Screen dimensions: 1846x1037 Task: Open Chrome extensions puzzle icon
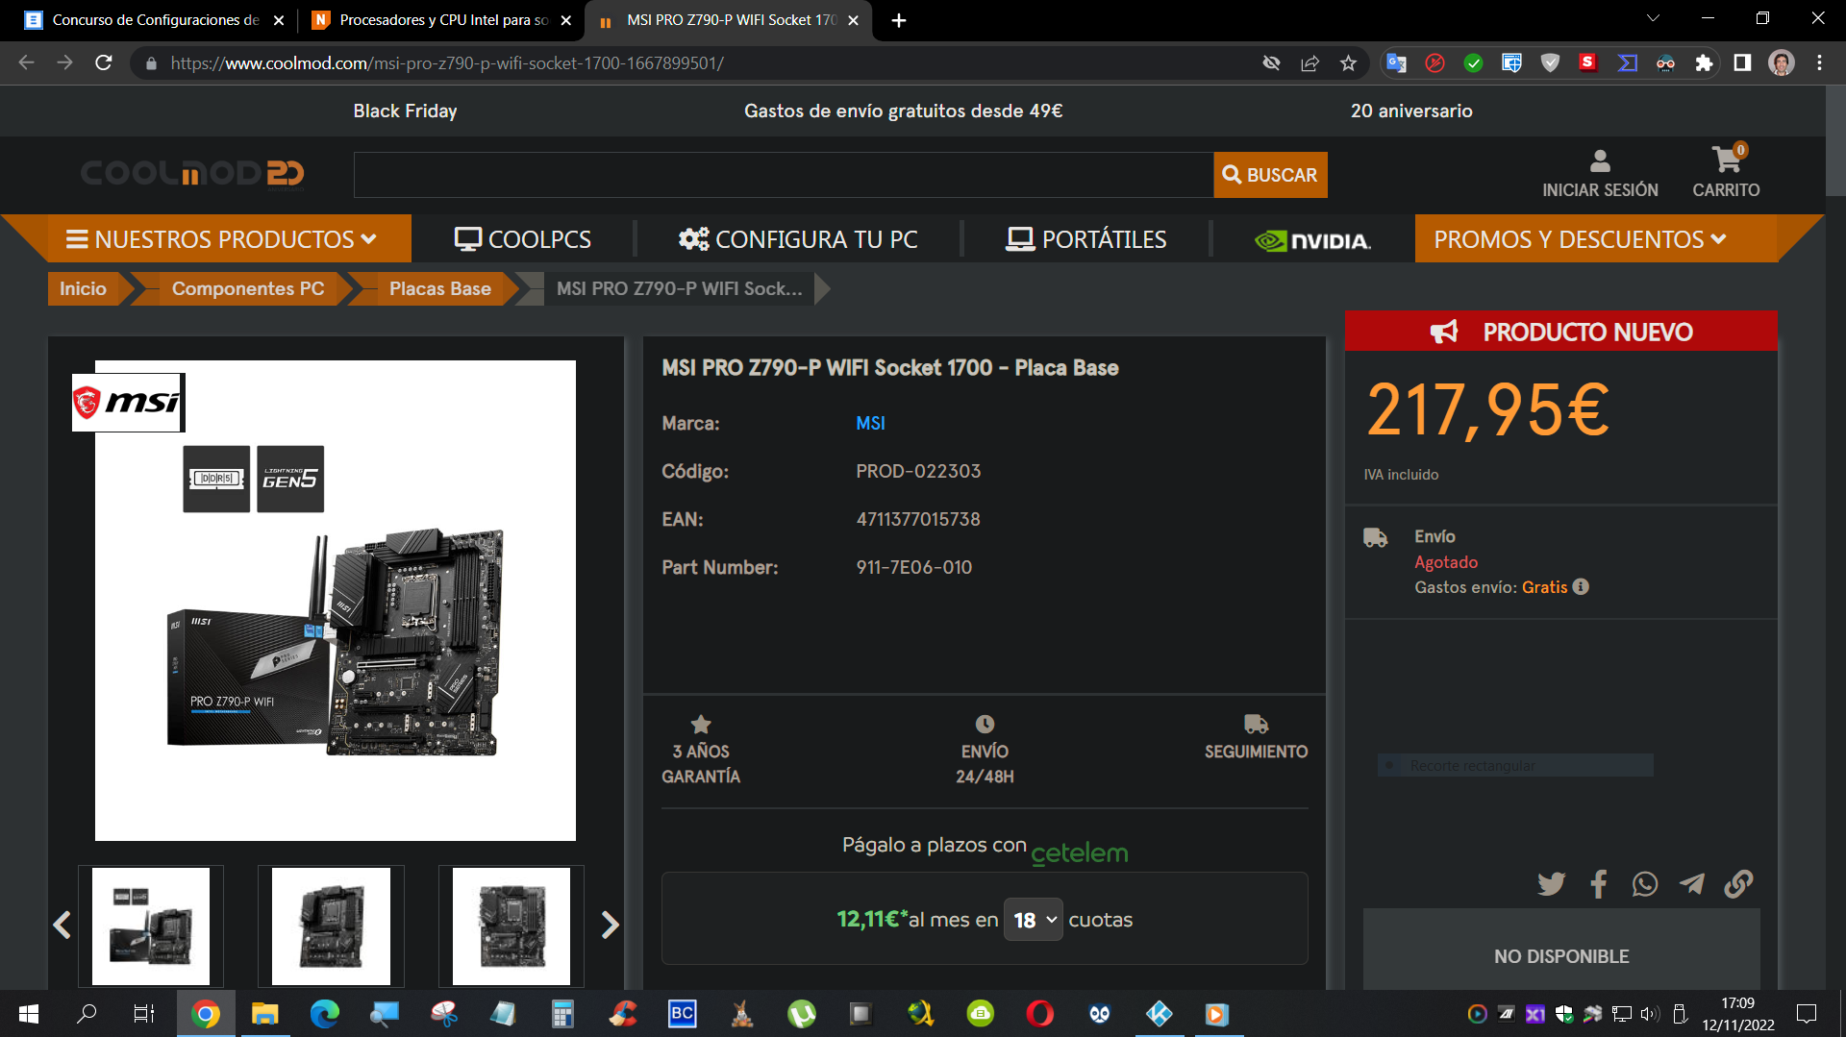click(x=1704, y=63)
